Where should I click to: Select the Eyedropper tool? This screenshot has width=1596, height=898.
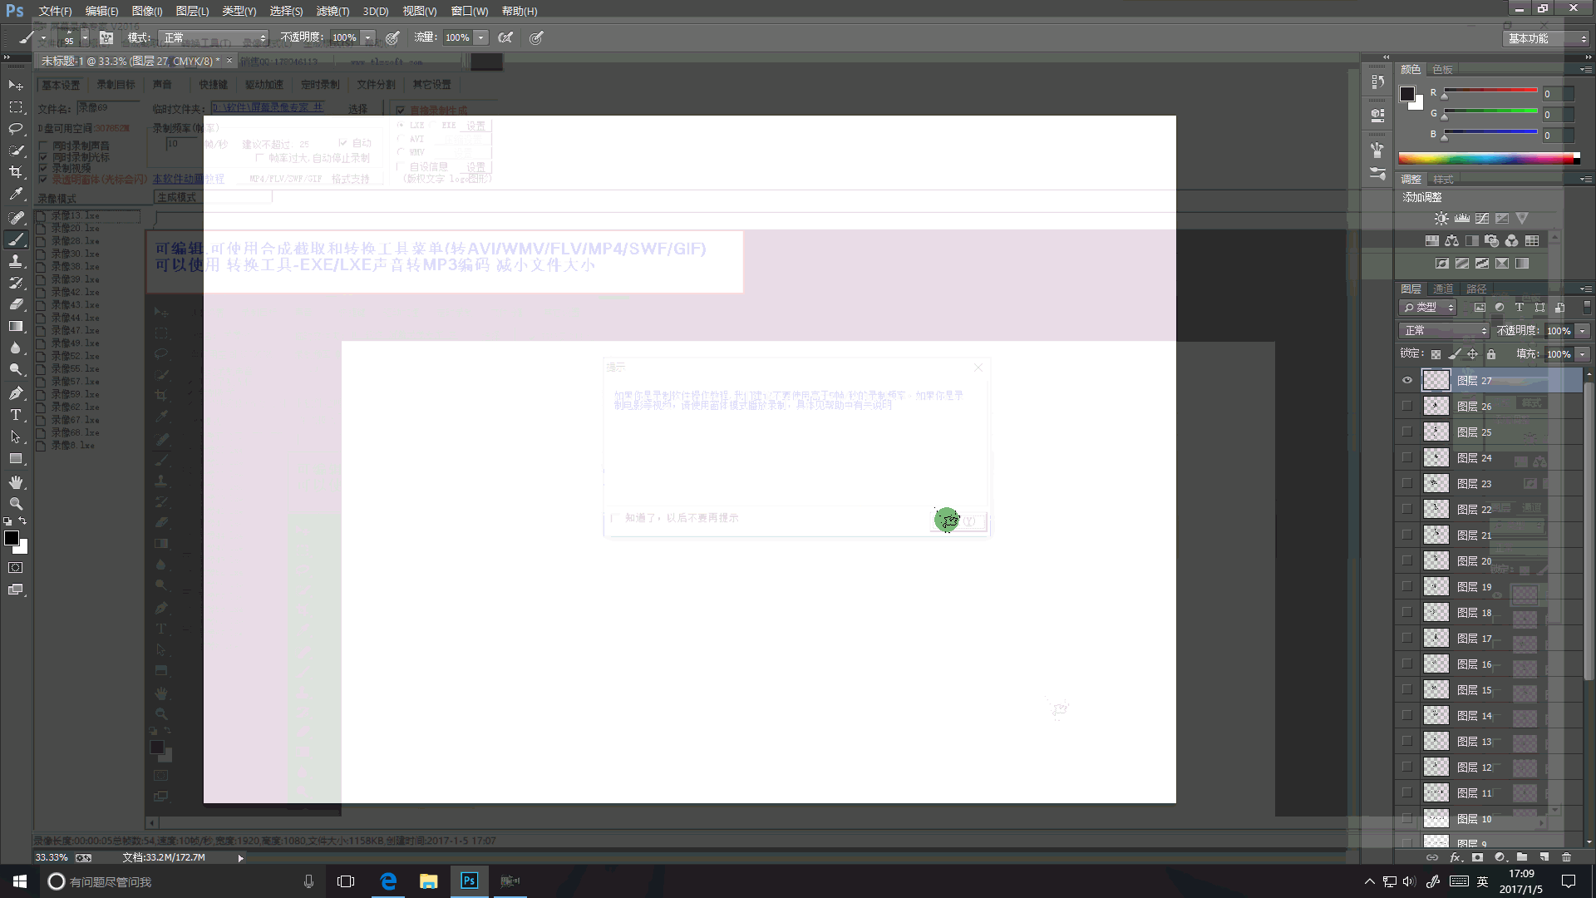coord(16,194)
